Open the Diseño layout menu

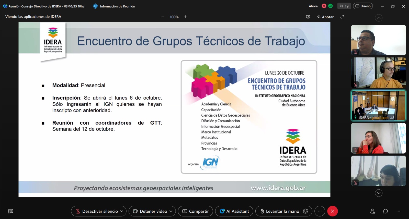pos(363,6)
